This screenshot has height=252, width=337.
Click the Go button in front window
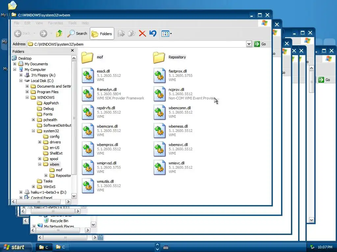coord(260,44)
